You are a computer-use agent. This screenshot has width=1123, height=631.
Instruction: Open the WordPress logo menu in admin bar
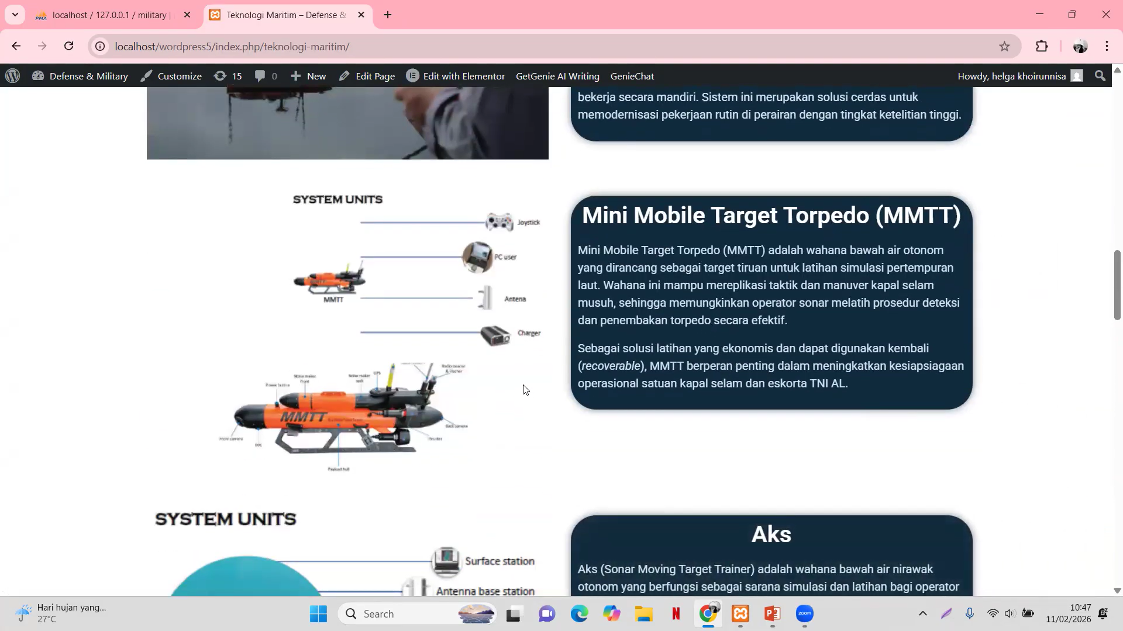coord(12,76)
